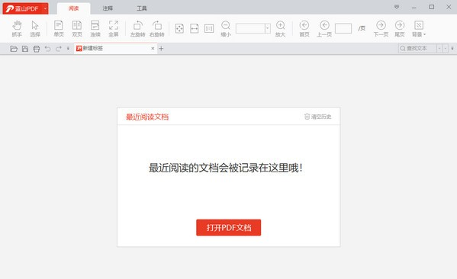The image size is (457, 279).
Task: Switch to the 工具 ribbon tab
Action: [142, 8]
